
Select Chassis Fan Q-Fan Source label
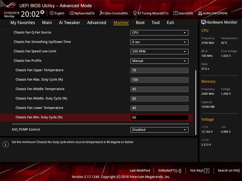pos(32,32)
